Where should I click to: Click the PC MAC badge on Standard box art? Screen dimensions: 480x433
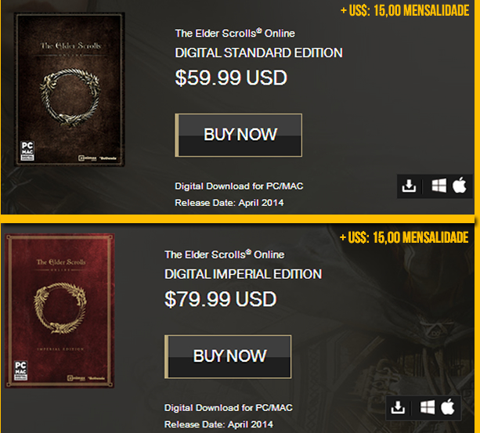coord(27,150)
